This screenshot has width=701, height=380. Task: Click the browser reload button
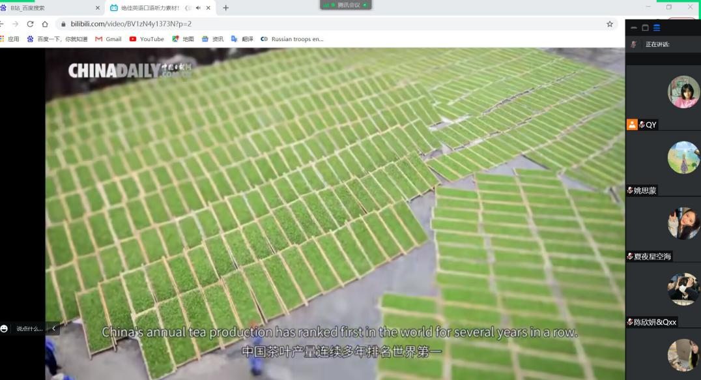coord(30,24)
